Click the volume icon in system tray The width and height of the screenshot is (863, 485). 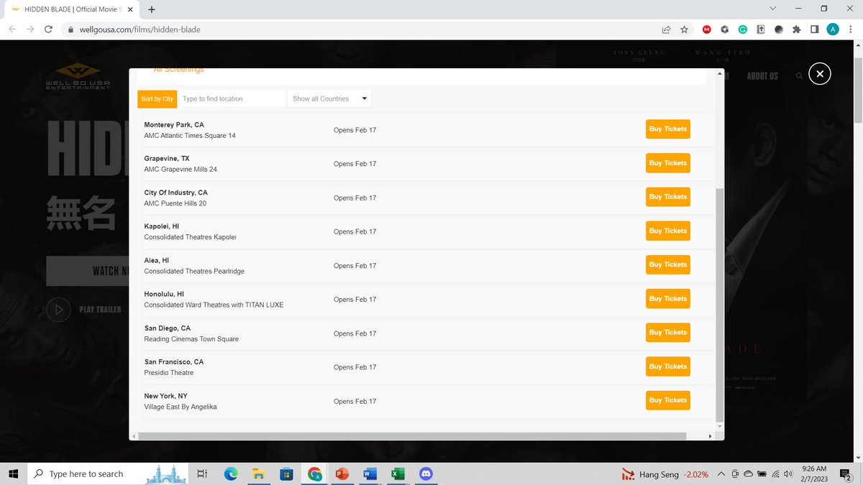coord(789,474)
